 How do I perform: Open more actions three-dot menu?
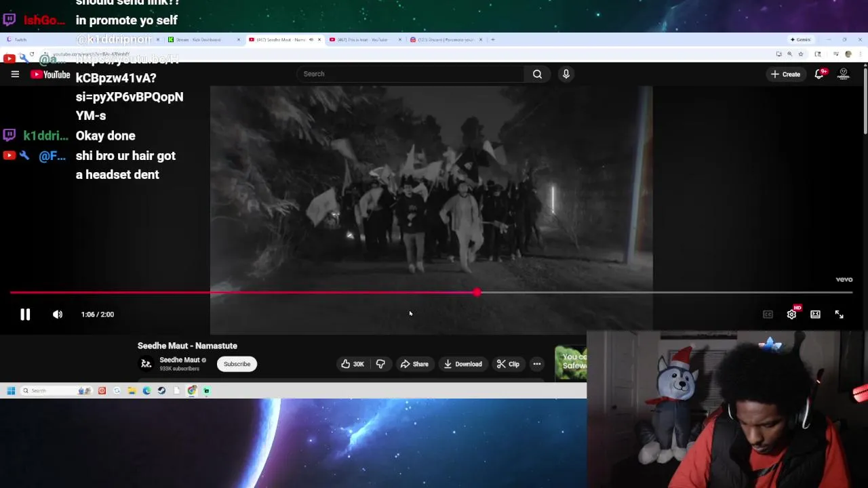(x=537, y=364)
